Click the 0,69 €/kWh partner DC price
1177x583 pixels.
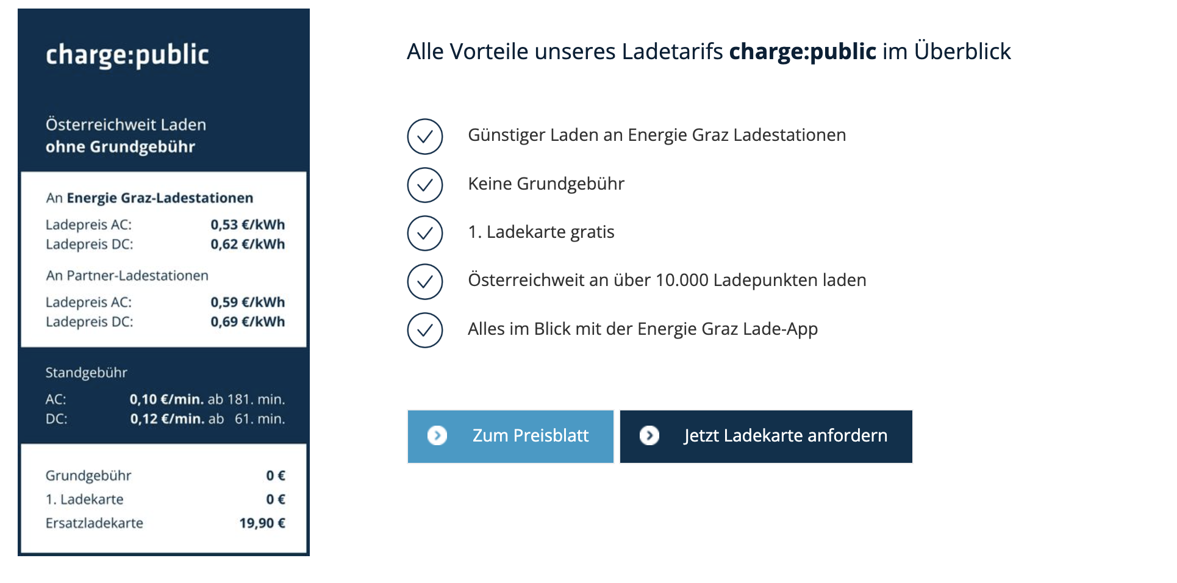pos(247,321)
